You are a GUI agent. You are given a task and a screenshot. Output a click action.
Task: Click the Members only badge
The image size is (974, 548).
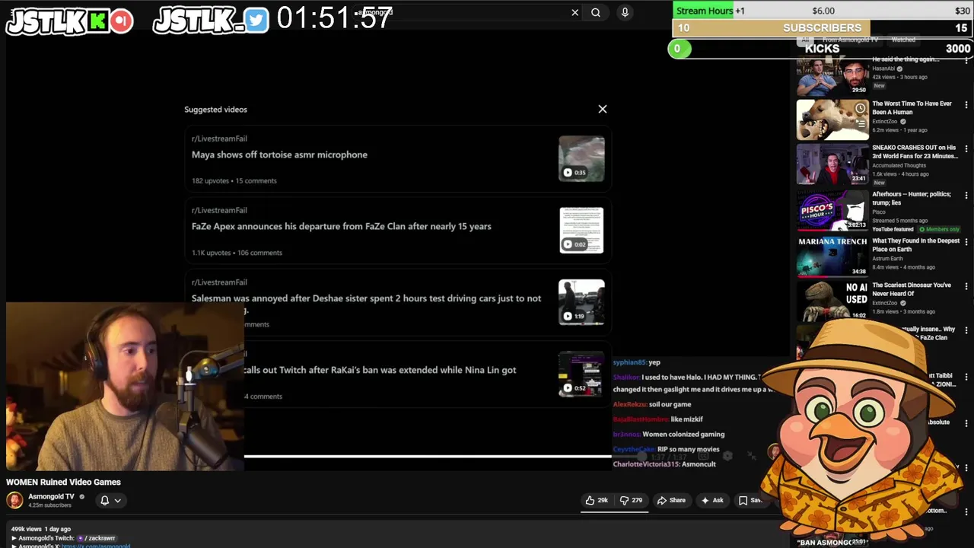click(939, 229)
